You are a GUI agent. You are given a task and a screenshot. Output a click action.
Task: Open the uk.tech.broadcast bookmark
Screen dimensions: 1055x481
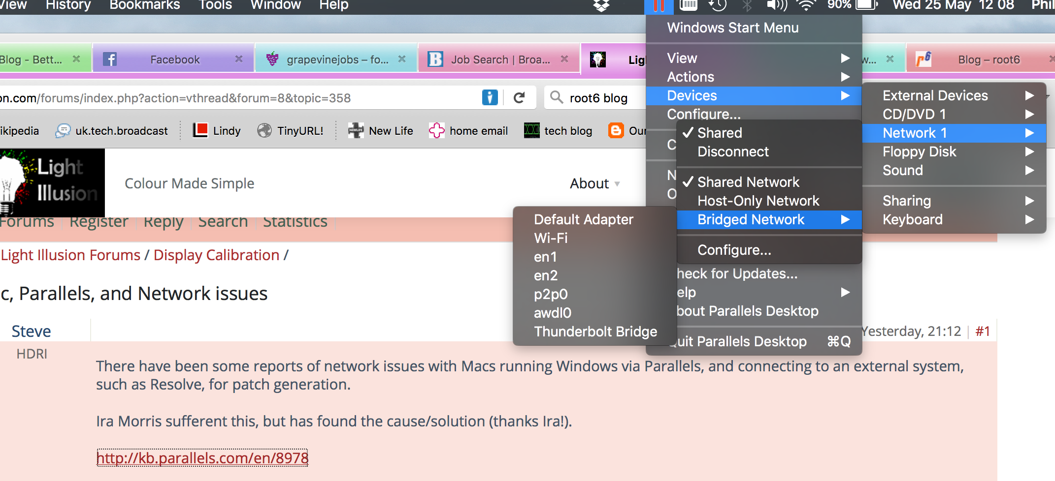click(x=112, y=131)
